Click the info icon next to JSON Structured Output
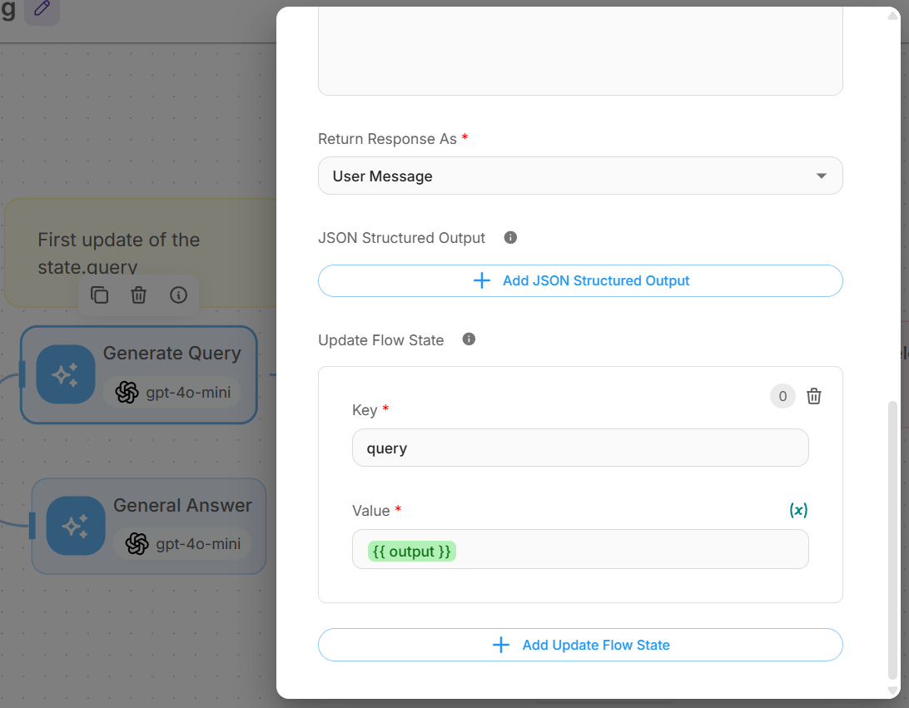 click(511, 238)
